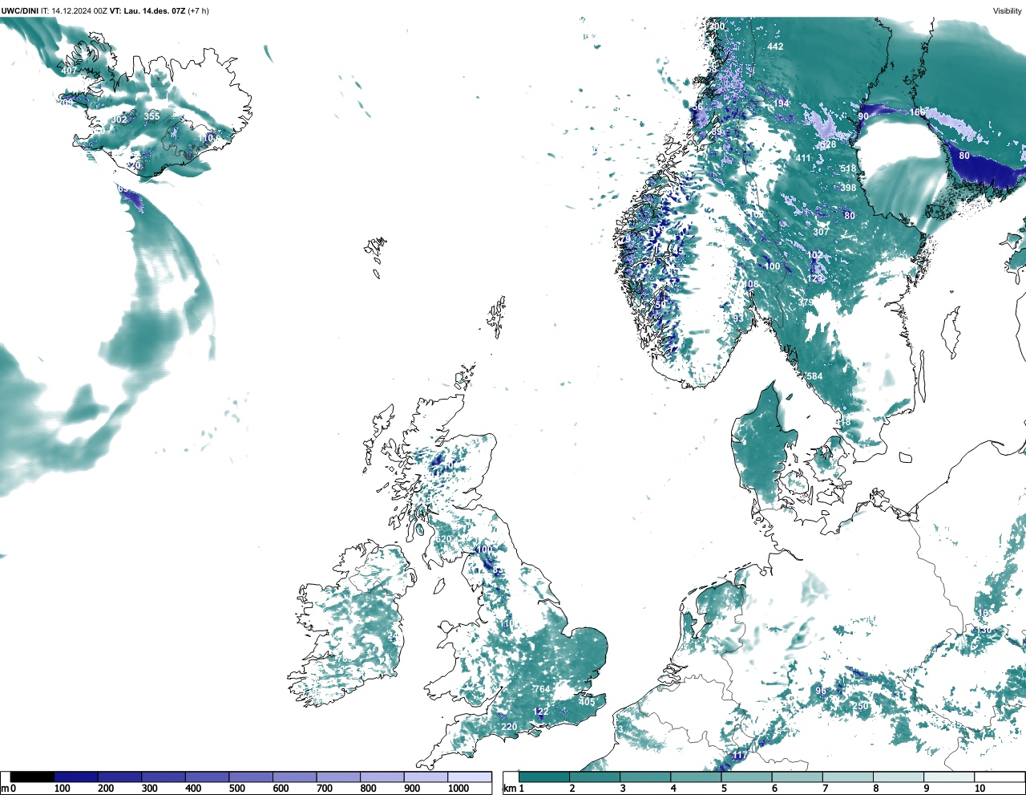Click the 4–5 km legend swatch

[696, 777]
